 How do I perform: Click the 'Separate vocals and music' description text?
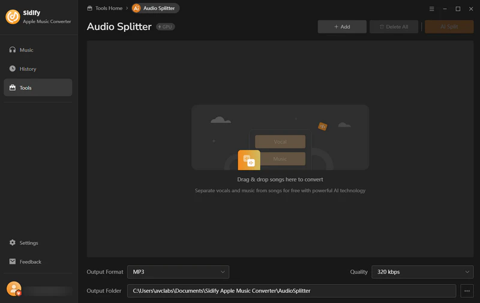(280, 190)
